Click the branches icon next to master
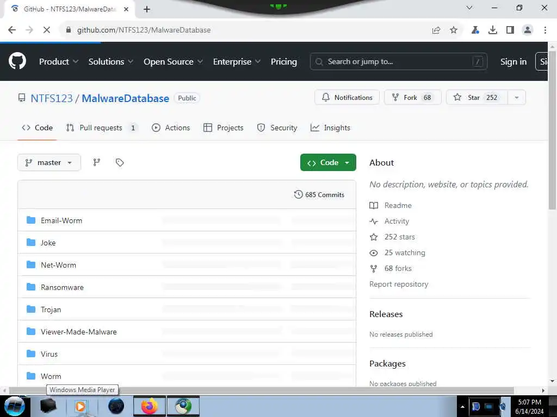 [97, 162]
